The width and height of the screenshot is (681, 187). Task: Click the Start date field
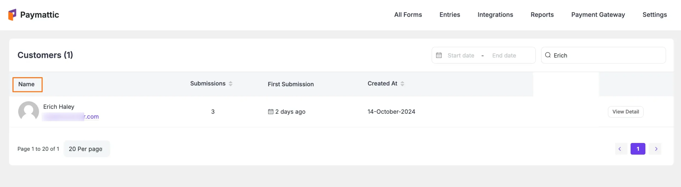(461, 55)
